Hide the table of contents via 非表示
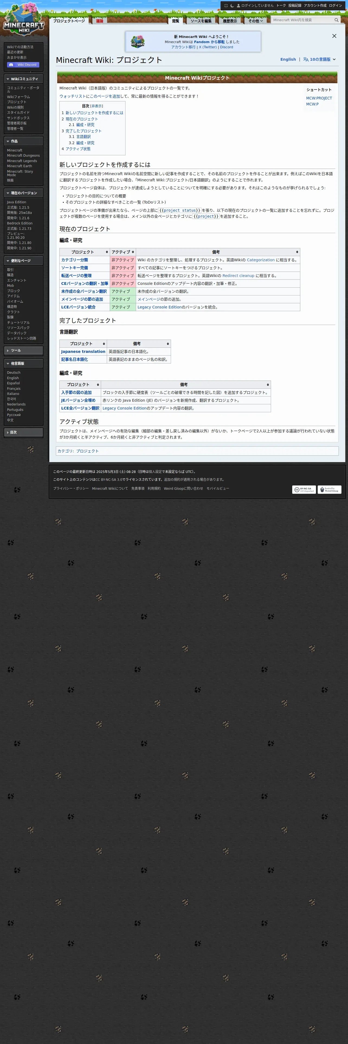Viewport: 348px width, 1044px height. click(96, 106)
